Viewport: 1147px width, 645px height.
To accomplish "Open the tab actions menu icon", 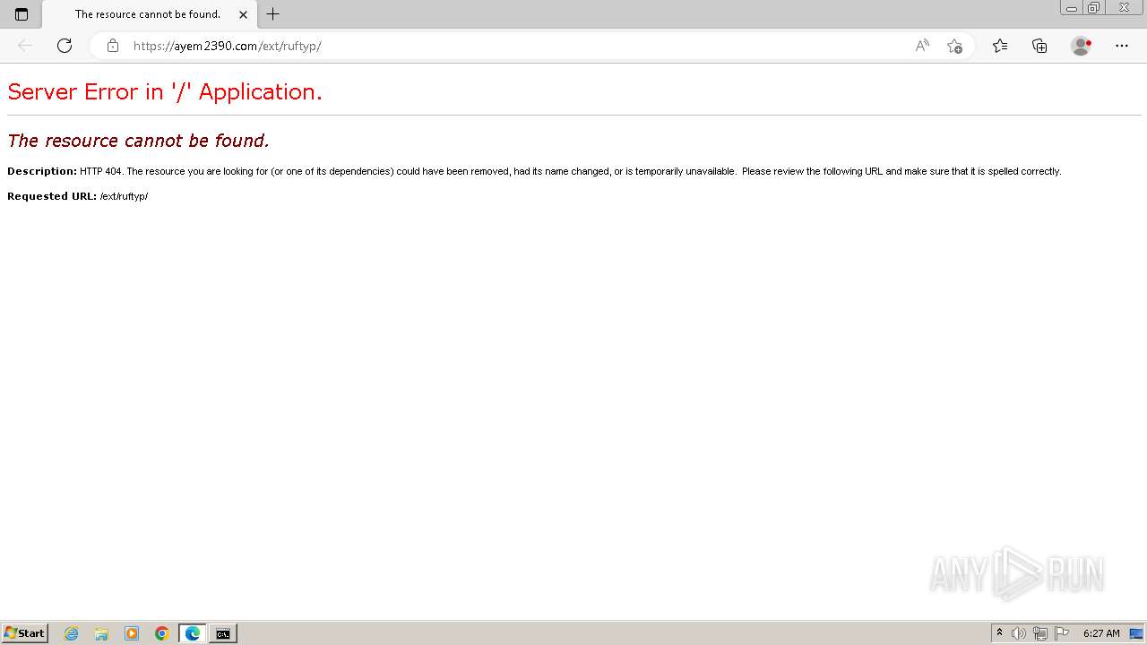I will [22, 14].
